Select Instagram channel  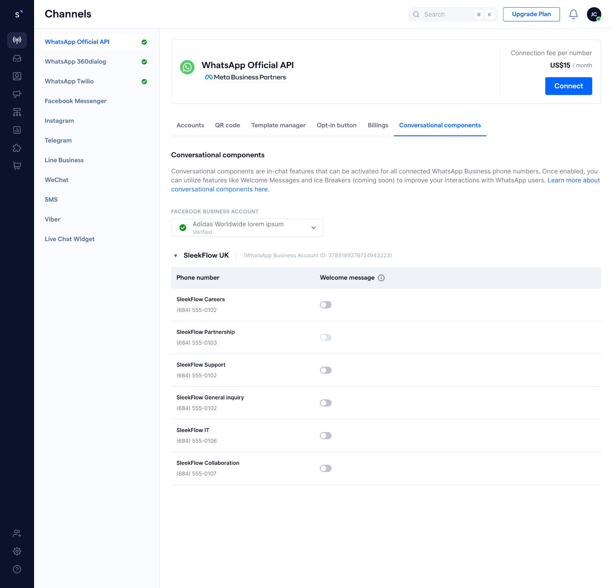96,121
